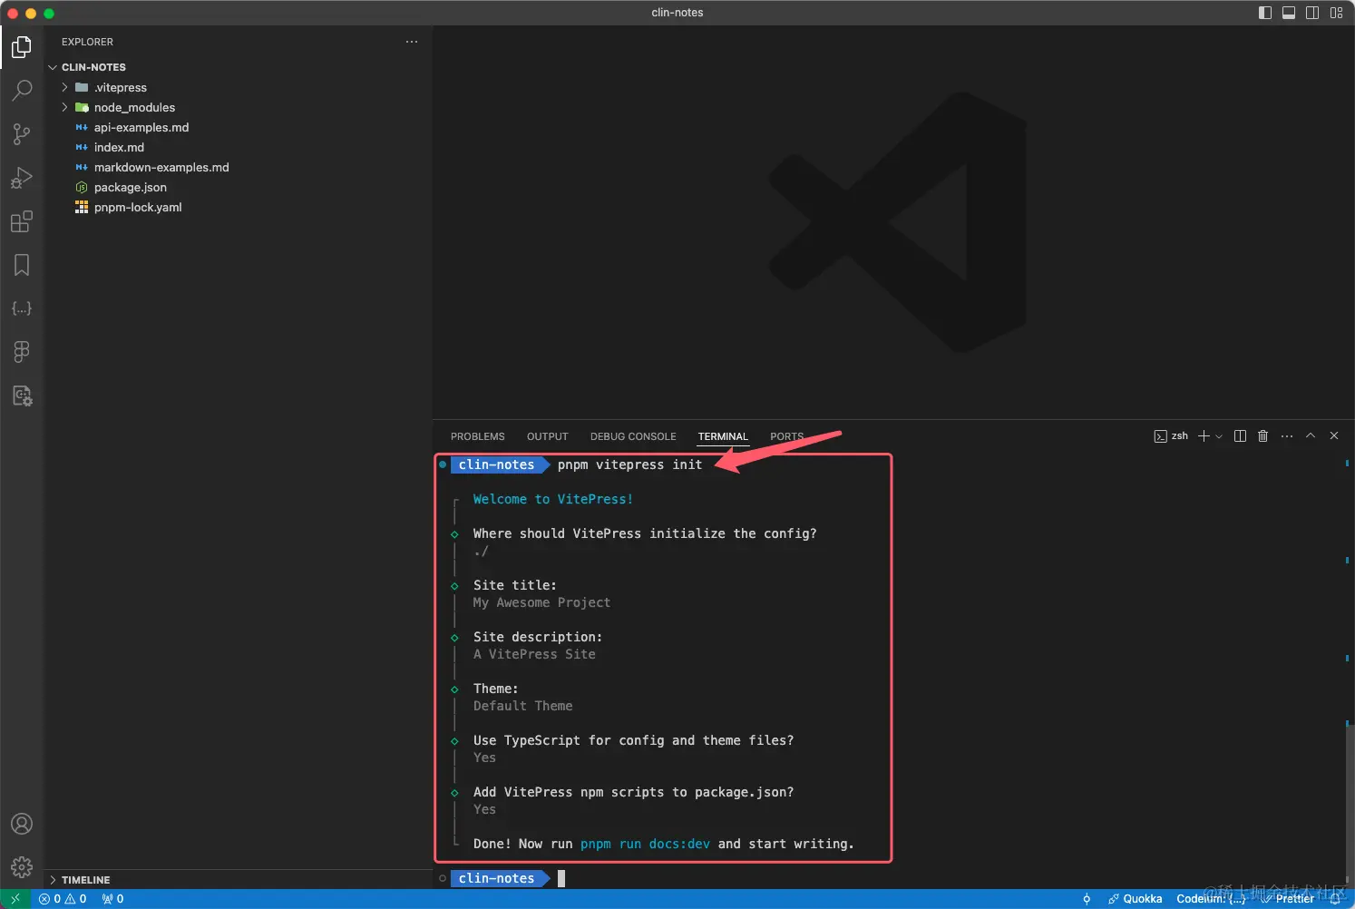The image size is (1355, 909).
Task: Click the remote window status bar icon
Action: (15, 899)
